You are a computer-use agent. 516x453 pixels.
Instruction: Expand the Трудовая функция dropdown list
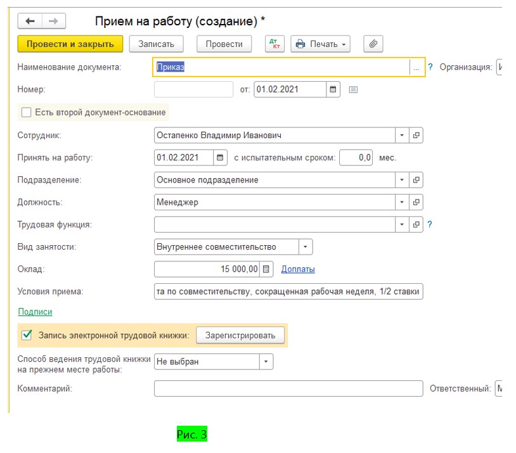tap(402, 224)
